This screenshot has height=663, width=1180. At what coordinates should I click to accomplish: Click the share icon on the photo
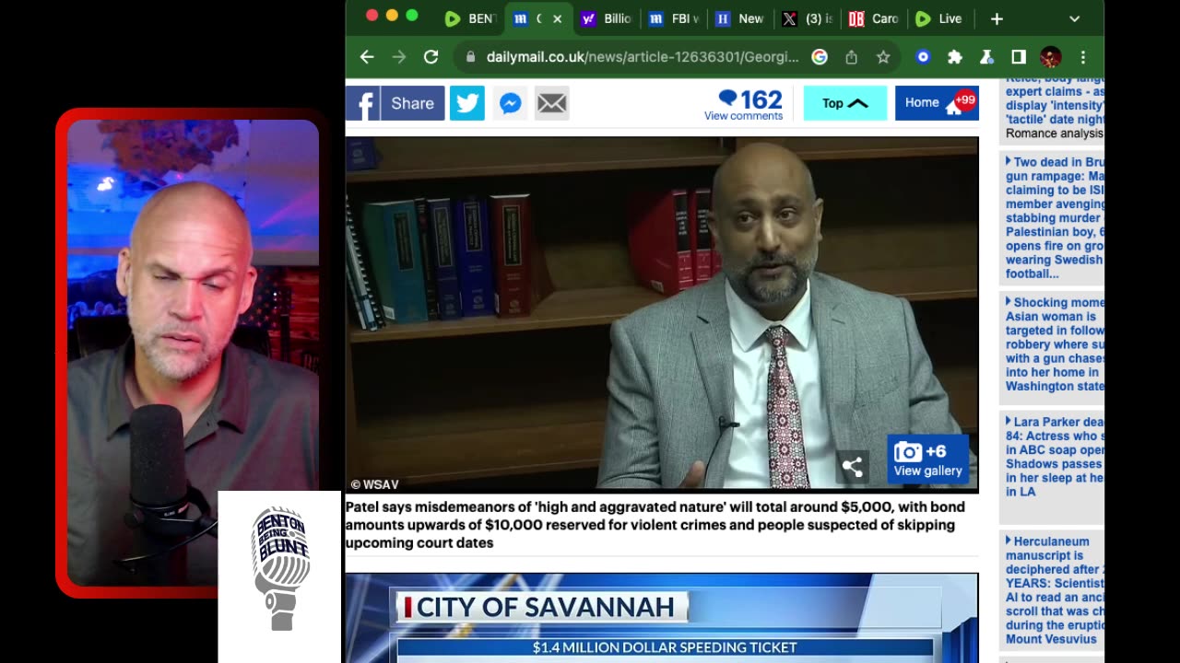[853, 468]
